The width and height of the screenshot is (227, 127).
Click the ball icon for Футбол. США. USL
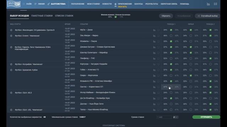pyautogui.click(x=11, y=110)
